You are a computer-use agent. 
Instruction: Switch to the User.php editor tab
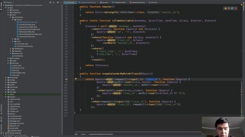point(154,2)
